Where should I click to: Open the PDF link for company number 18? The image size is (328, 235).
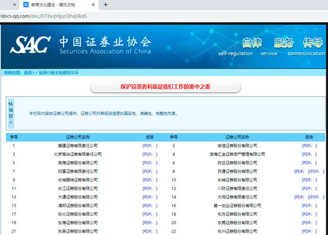click(309, 214)
